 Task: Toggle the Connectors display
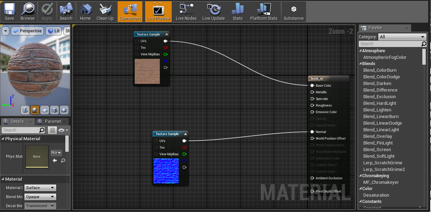point(130,11)
